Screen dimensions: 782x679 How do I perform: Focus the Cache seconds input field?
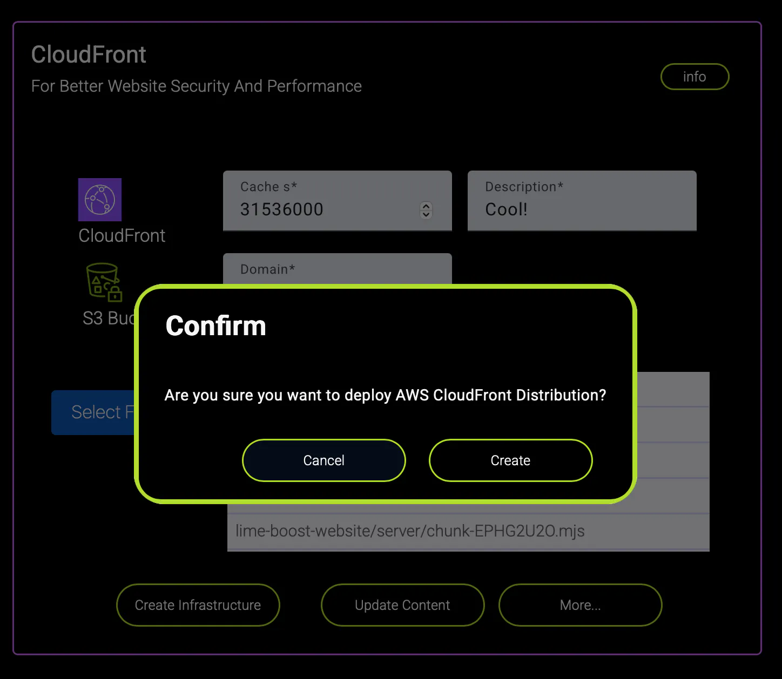(x=337, y=201)
